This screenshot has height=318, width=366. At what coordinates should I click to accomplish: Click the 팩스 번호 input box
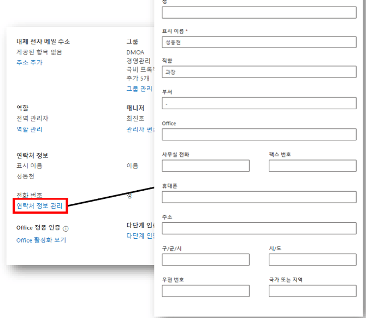(x=312, y=166)
